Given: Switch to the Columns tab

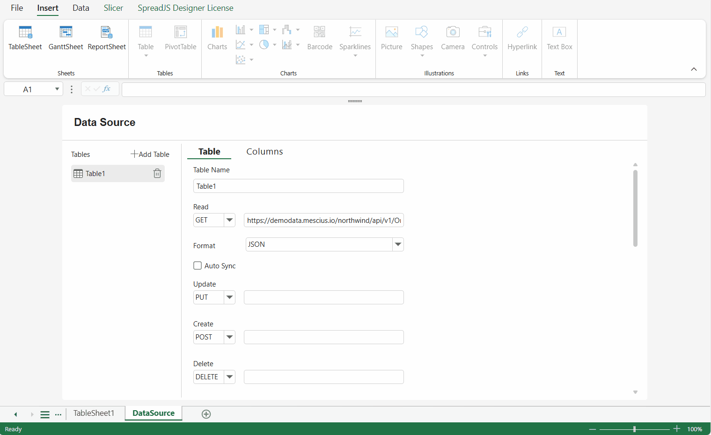Looking at the screenshot, I should tap(265, 152).
